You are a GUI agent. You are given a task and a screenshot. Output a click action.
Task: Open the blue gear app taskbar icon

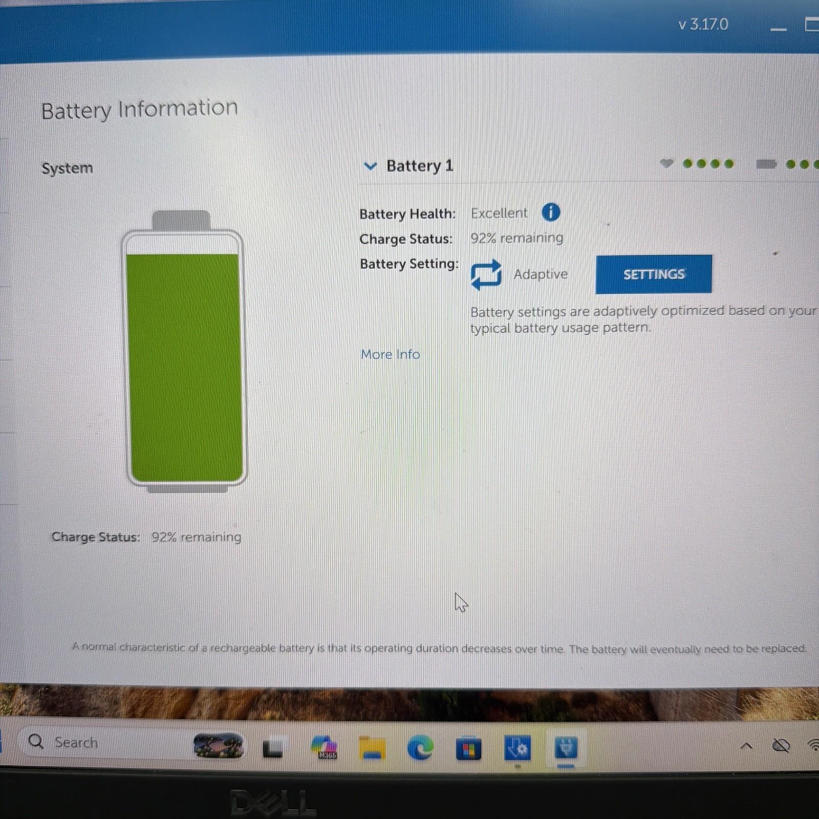517,748
